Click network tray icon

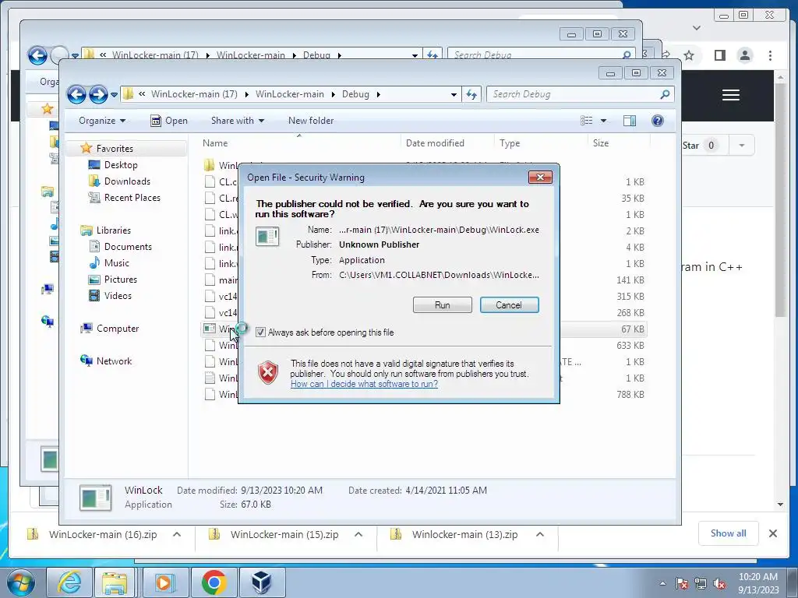point(701,584)
